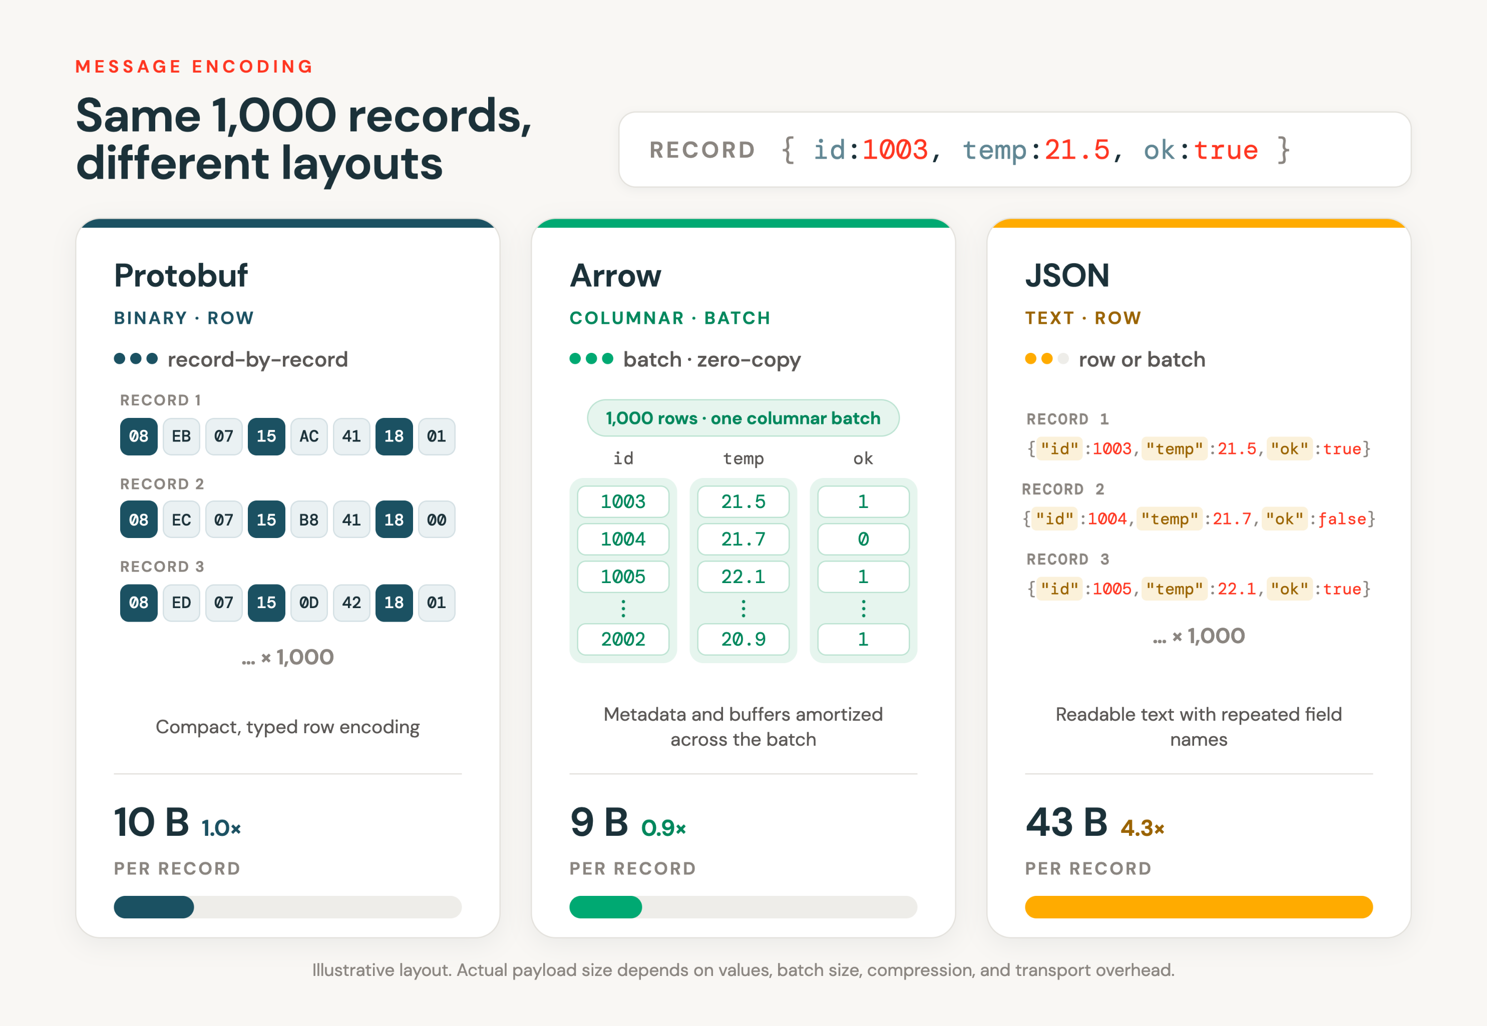The height and width of the screenshot is (1026, 1487).
Task: Click the 'Arrow' card heading
Action: 615,276
